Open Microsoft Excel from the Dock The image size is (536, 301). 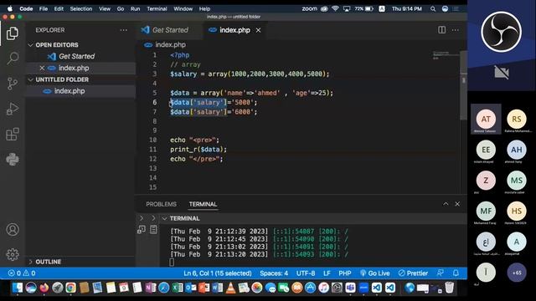[x=177, y=288]
